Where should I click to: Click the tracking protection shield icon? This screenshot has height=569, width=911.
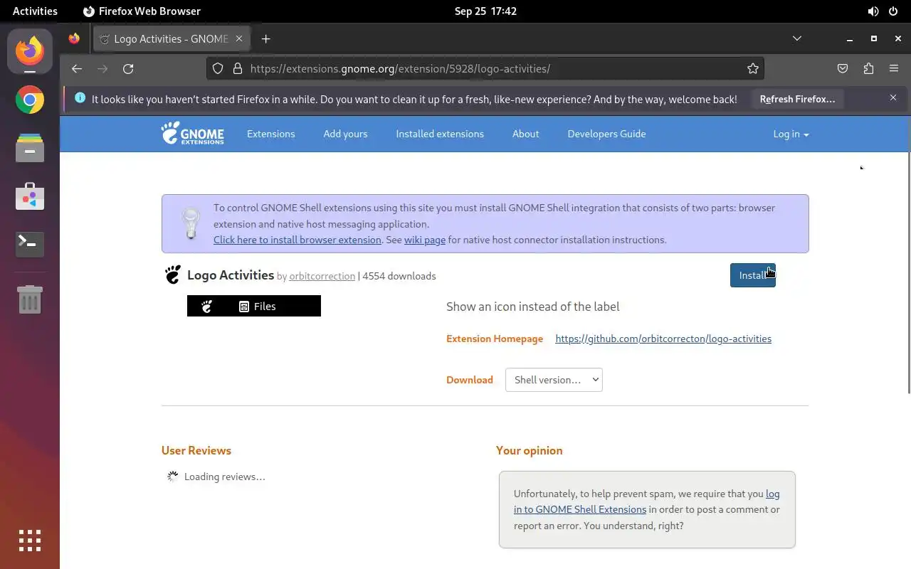click(218, 68)
